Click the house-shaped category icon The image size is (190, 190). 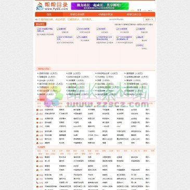click(37, 157)
